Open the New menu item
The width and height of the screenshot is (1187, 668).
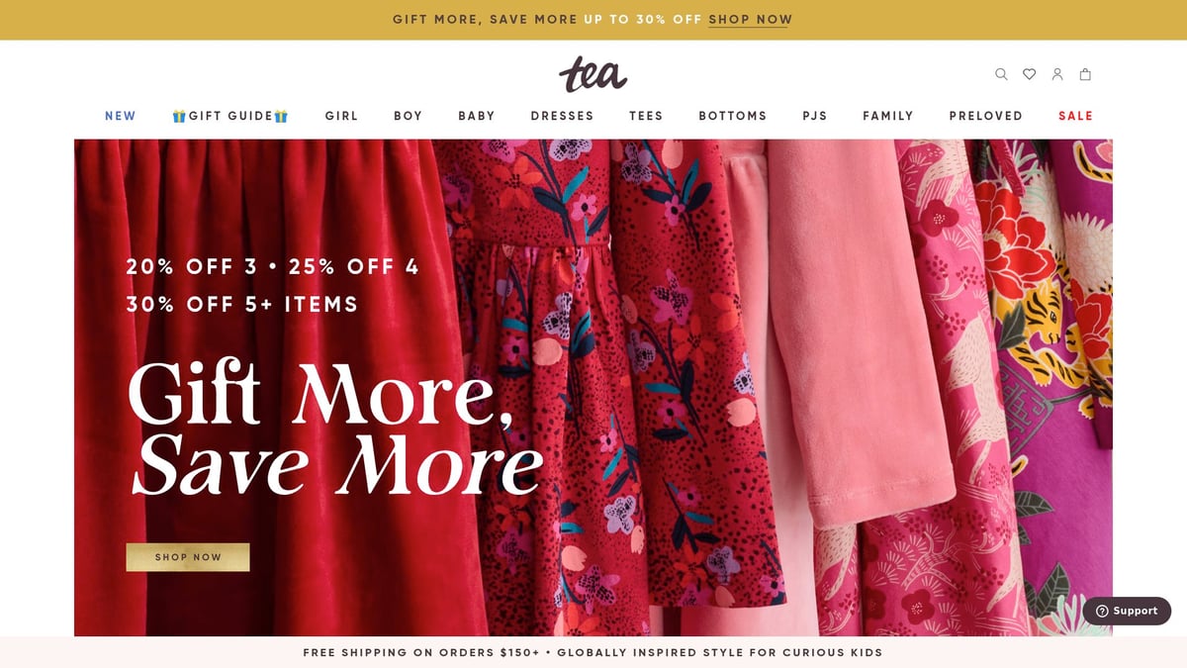click(x=121, y=116)
